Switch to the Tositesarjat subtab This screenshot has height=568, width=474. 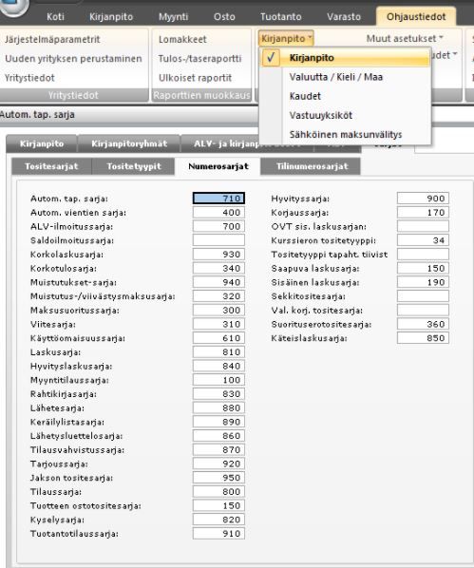click(x=51, y=166)
